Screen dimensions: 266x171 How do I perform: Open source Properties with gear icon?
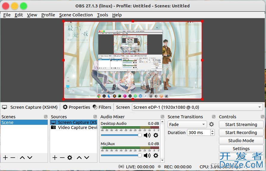coord(76,107)
